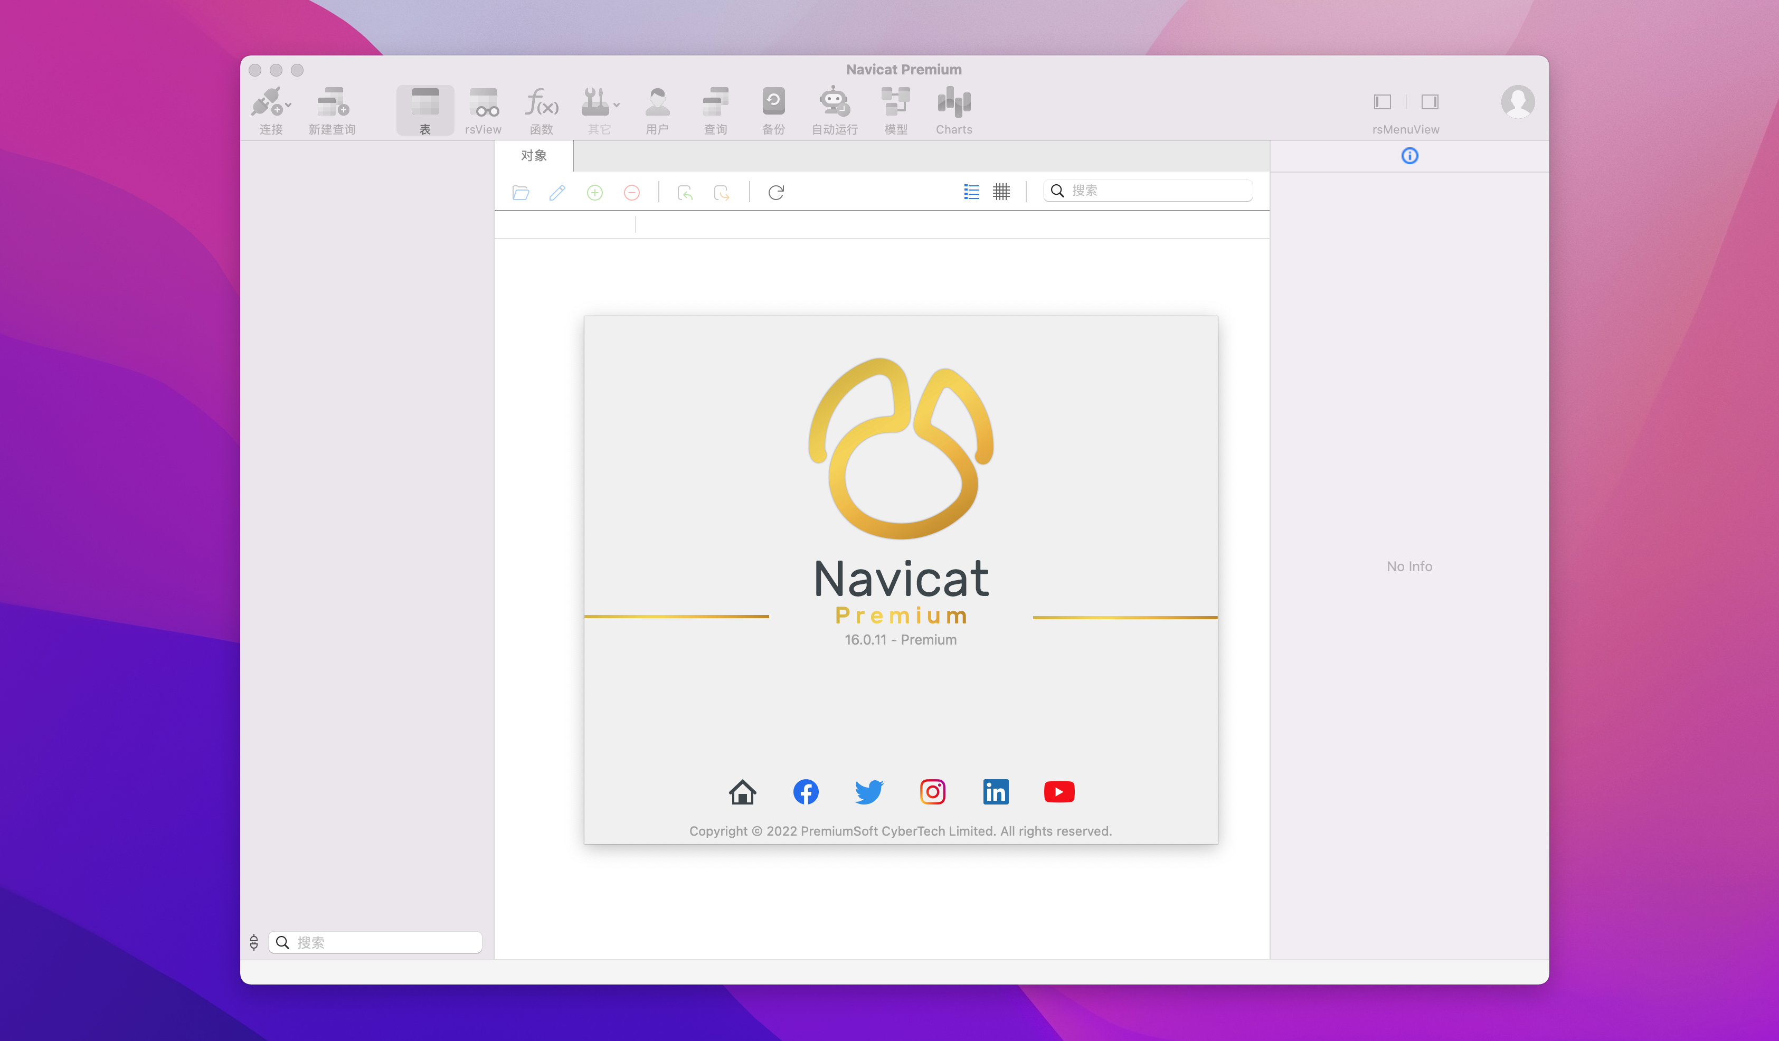Switch to grid view mode
Viewport: 1779px width, 1041px height.
coord(1001,192)
